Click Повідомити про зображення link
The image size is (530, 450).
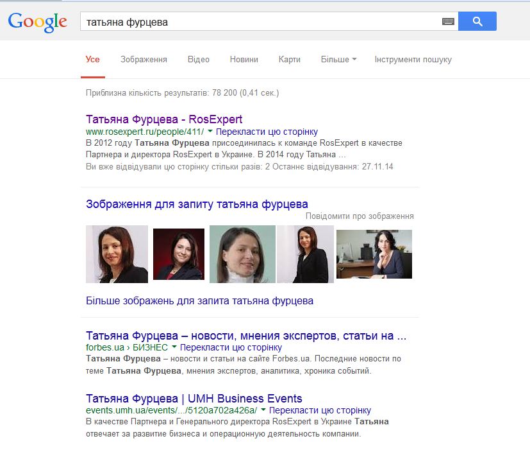pyautogui.click(x=360, y=216)
